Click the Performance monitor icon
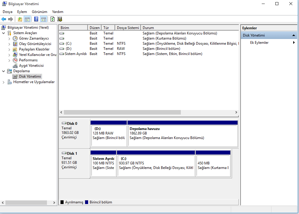The height and width of the screenshot is (214, 299). pyautogui.click(x=15, y=60)
